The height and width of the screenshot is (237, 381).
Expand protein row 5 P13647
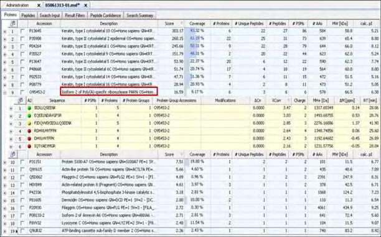pyautogui.click(x=5, y=62)
